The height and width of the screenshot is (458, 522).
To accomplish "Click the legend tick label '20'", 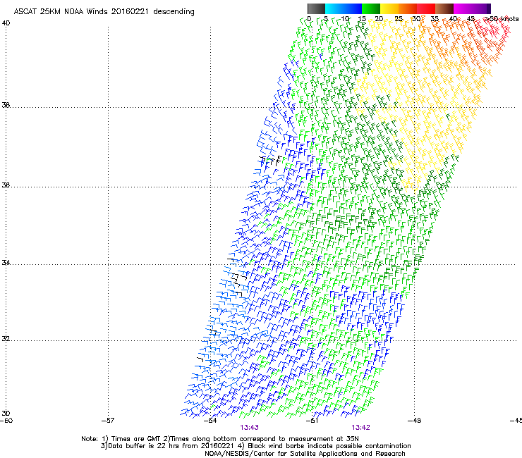I will tap(379, 19).
